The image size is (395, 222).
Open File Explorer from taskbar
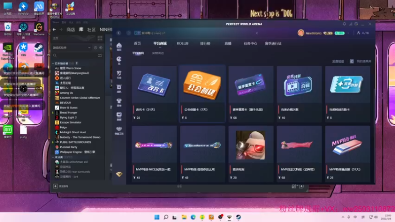click(184, 217)
